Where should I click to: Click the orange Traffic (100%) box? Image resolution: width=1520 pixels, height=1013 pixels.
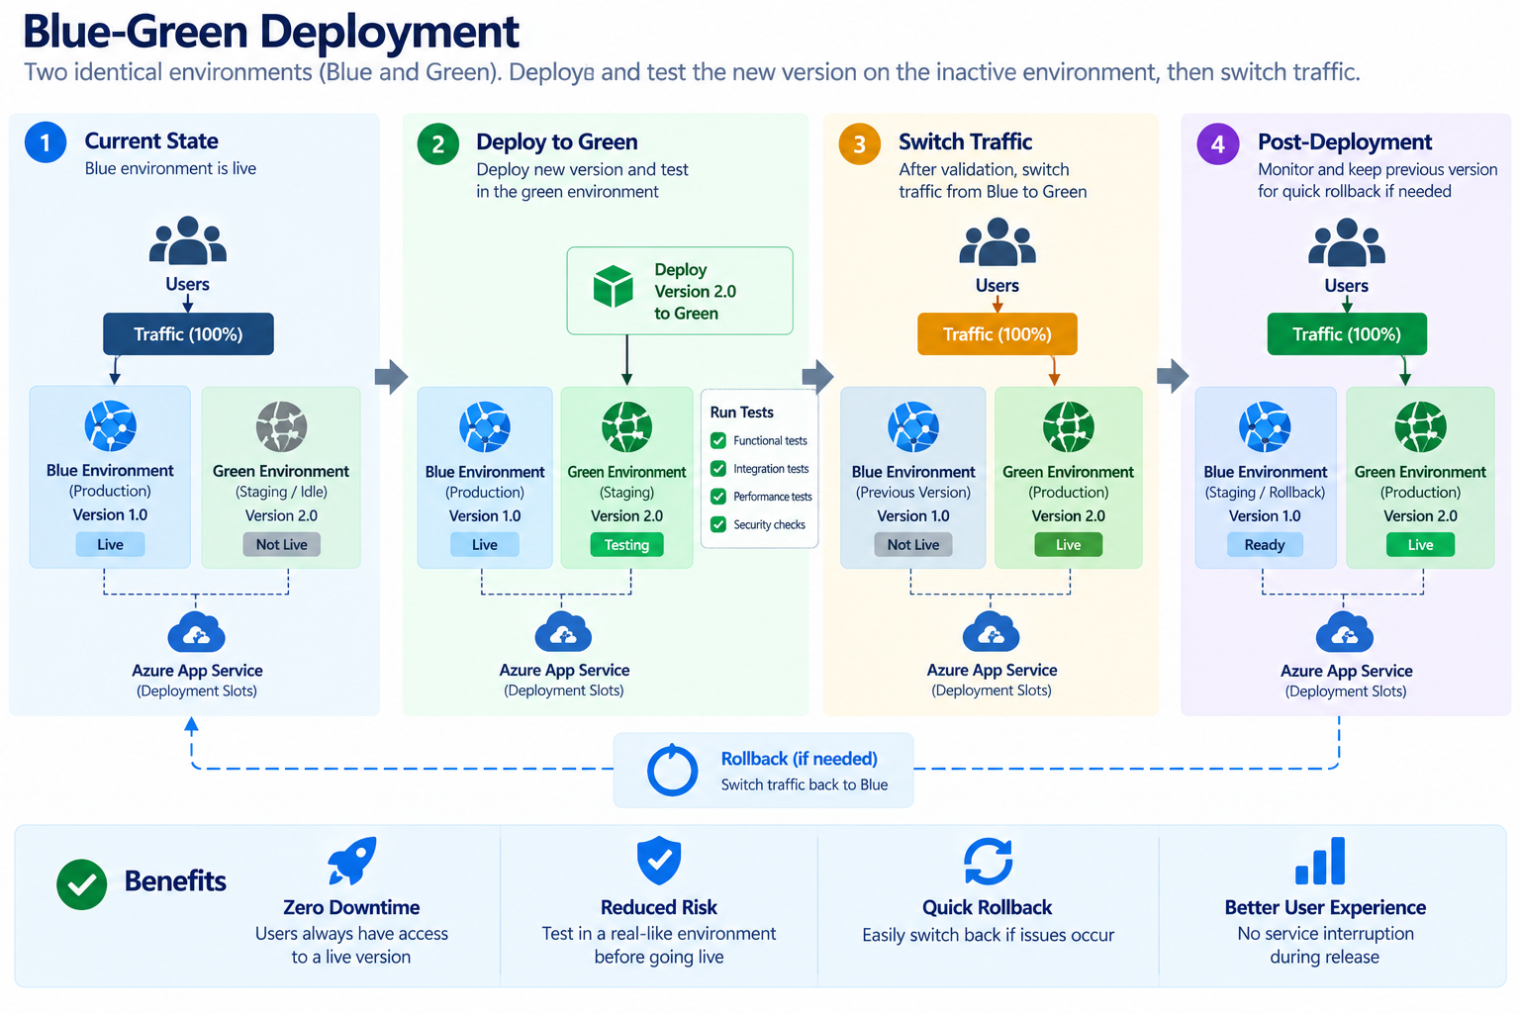997,334
